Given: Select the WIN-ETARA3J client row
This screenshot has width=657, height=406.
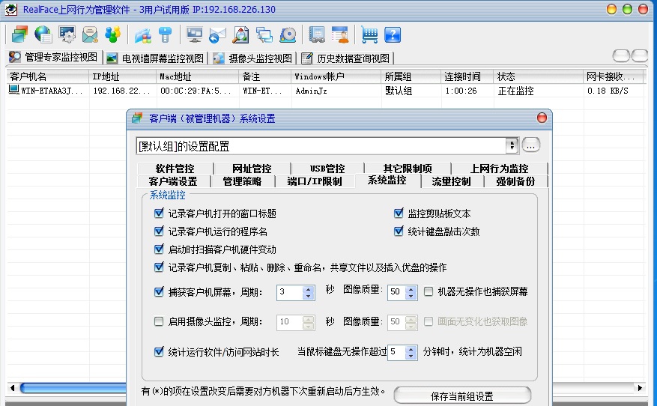Looking at the screenshot, I should coord(45,91).
